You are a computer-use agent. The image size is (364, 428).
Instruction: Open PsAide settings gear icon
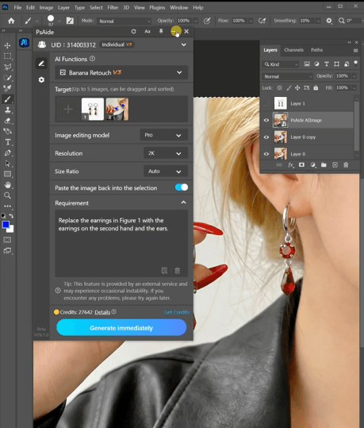41,79
